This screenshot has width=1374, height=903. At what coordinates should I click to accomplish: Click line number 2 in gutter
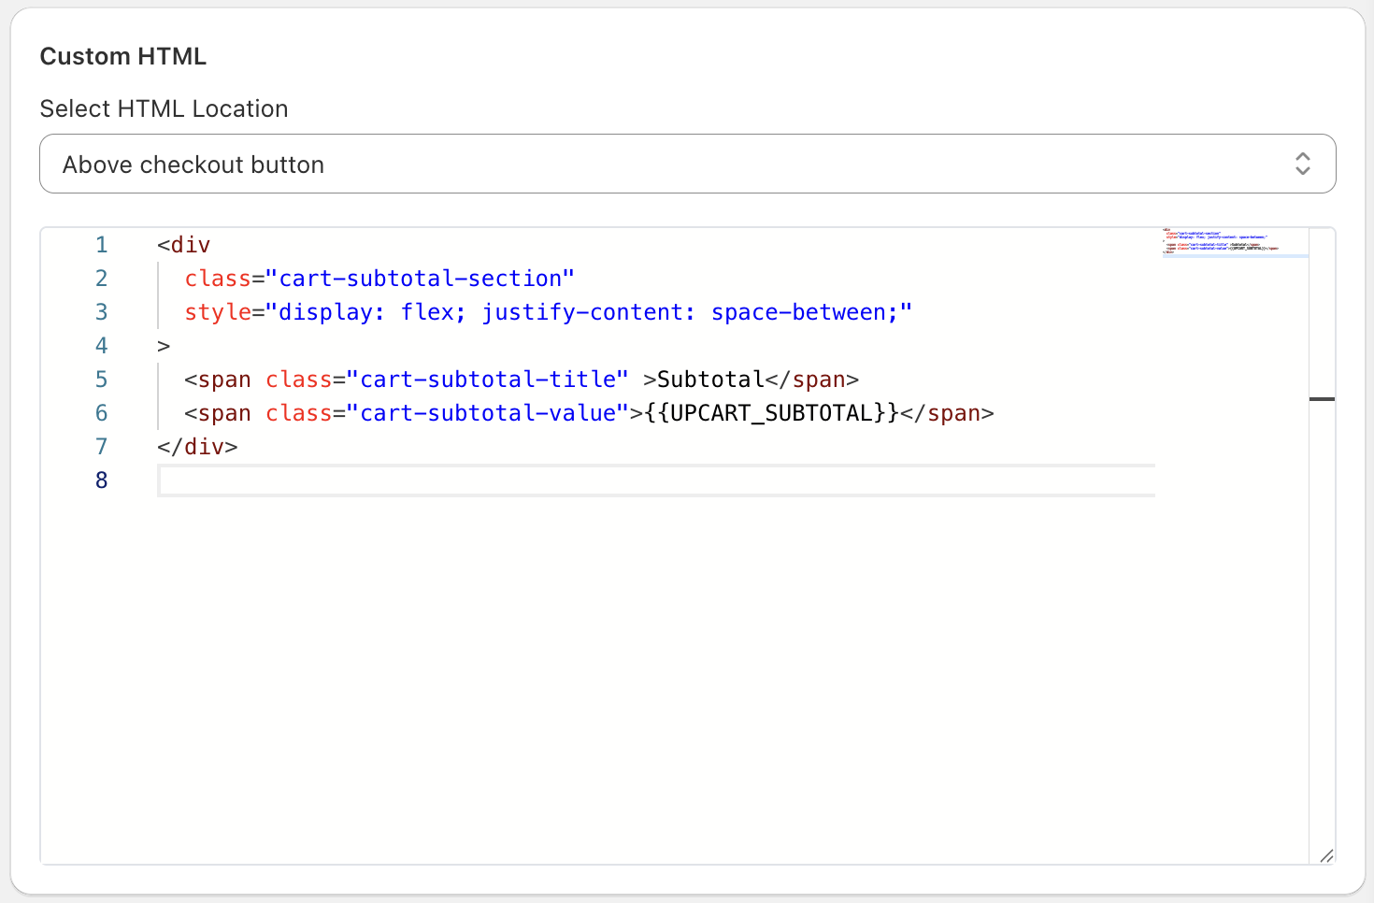(101, 279)
